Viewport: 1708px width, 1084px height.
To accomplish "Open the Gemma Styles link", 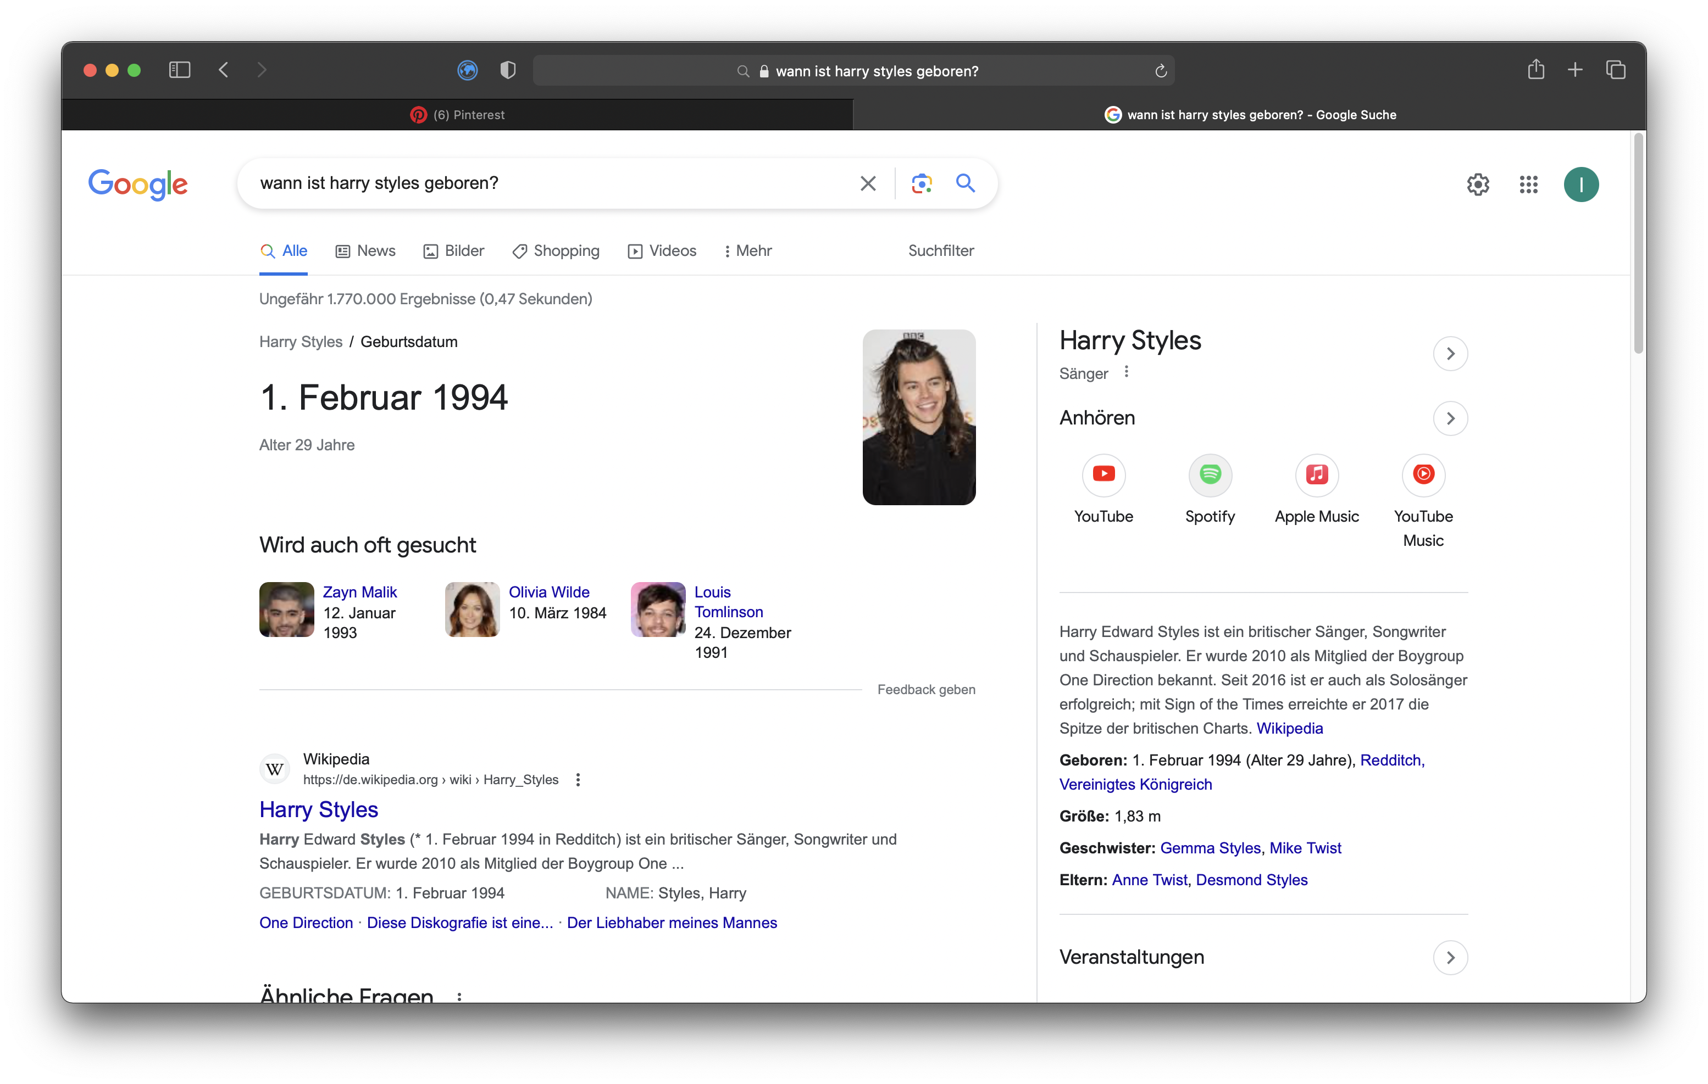I will [1210, 848].
